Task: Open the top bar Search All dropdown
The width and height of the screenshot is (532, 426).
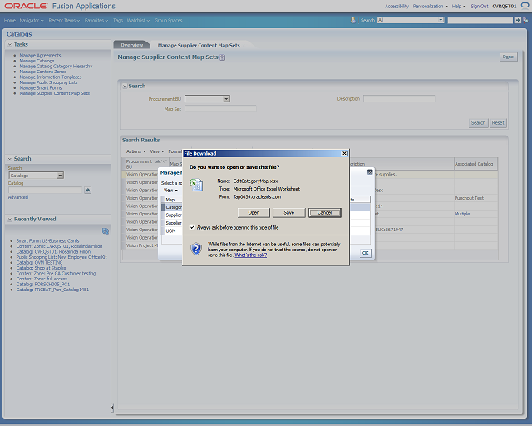Action: pos(441,20)
